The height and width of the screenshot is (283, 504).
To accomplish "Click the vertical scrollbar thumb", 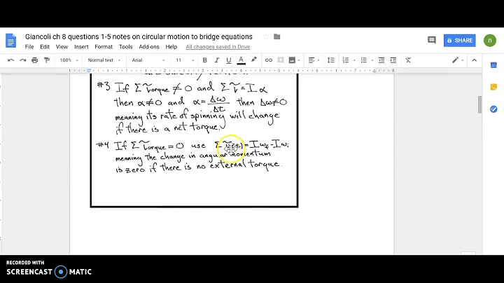I will 479,104.
